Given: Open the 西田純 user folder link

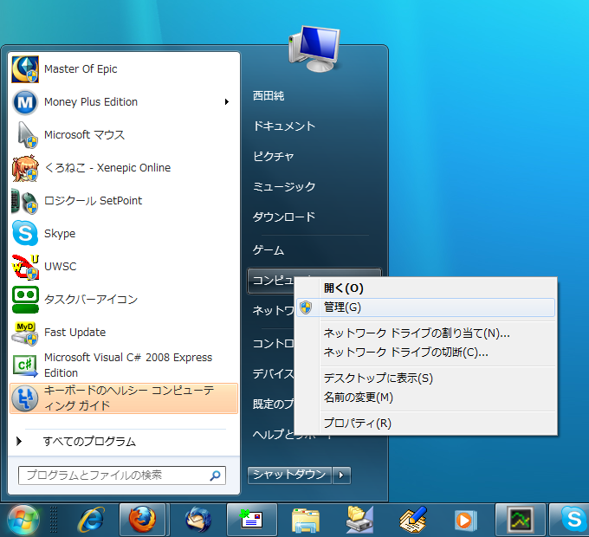Looking at the screenshot, I should [269, 96].
